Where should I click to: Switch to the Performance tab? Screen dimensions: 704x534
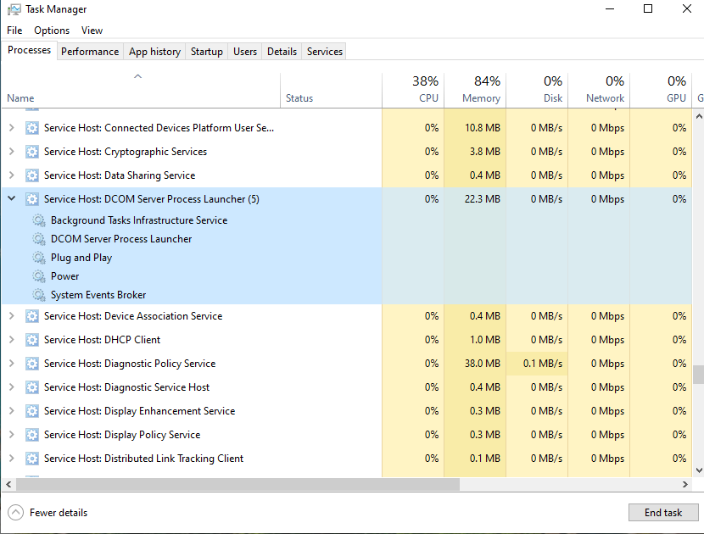coord(90,52)
